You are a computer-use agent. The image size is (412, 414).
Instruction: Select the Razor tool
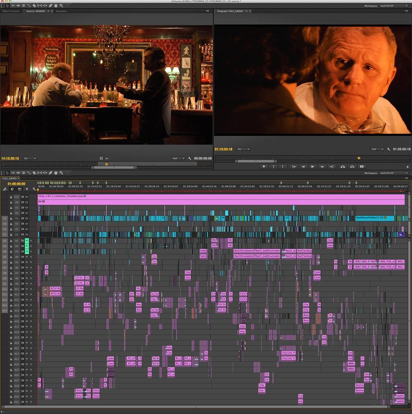pos(34,174)
